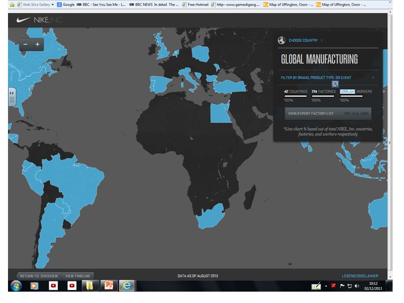Open BBC - See You See Me favorite
The height and width of the screenshot is (303, 404).
[x=101, y=5]
